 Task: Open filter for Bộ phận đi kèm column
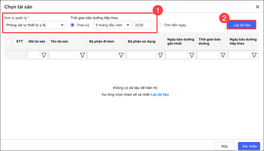[121, 55]
